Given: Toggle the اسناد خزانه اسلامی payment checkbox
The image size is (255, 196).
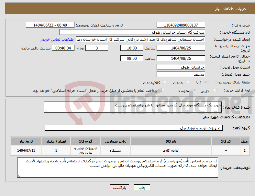Looking at the screenshot, I should (x=162, y=90).
